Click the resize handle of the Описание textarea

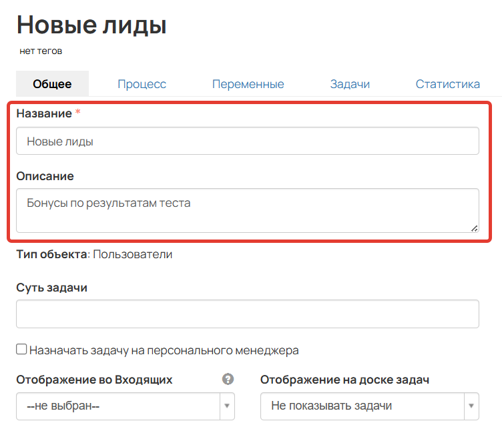click(474, 228)
